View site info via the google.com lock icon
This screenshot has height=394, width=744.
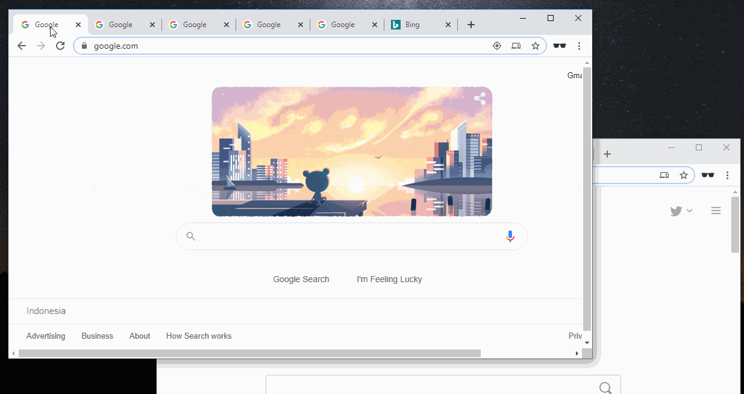coord(84,46)
